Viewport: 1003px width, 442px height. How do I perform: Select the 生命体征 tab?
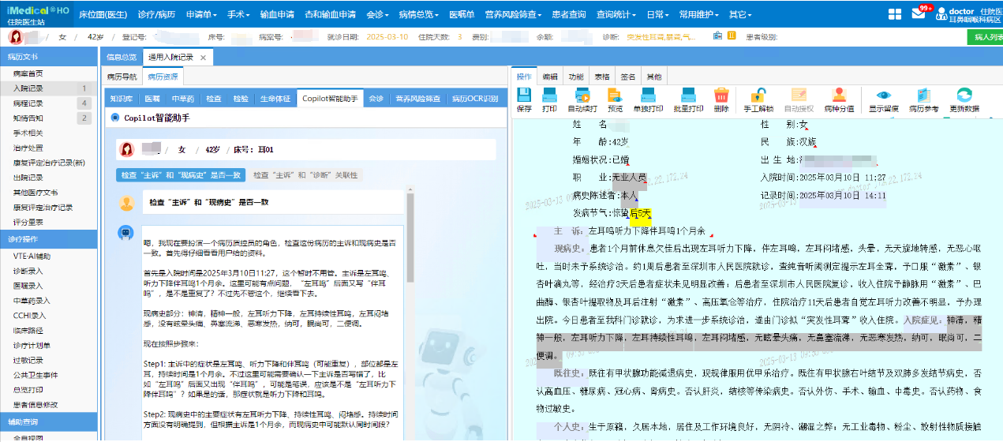[275, 99]
